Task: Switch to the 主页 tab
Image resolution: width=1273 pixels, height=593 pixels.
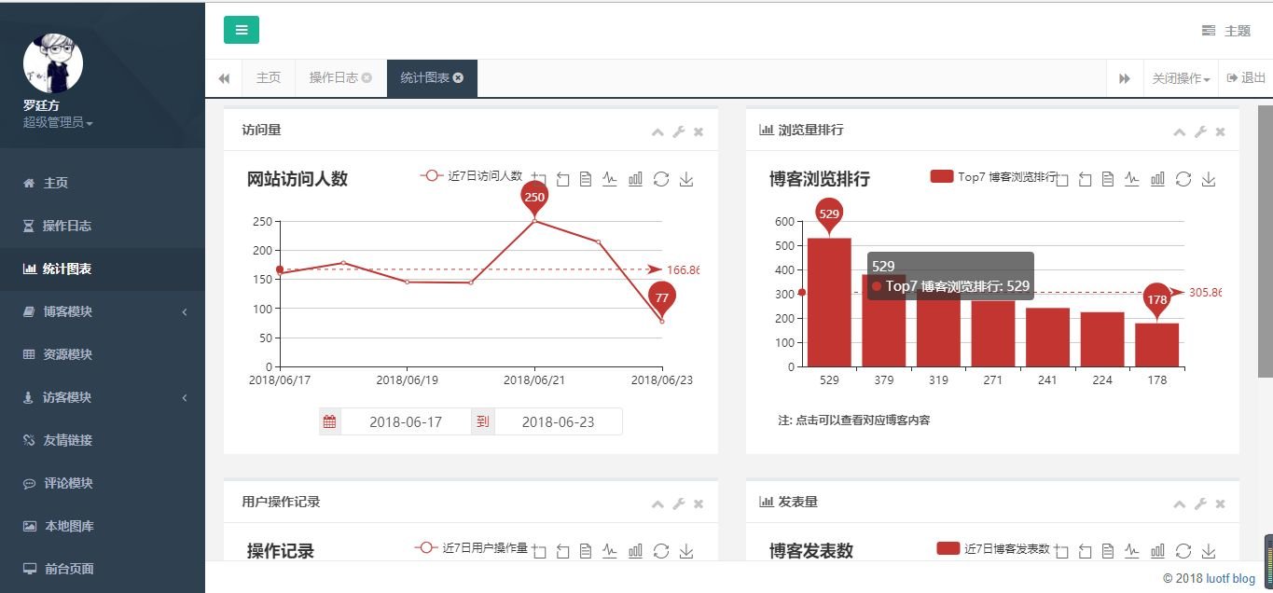Action: pyautogui.click(x=269, y=78)
